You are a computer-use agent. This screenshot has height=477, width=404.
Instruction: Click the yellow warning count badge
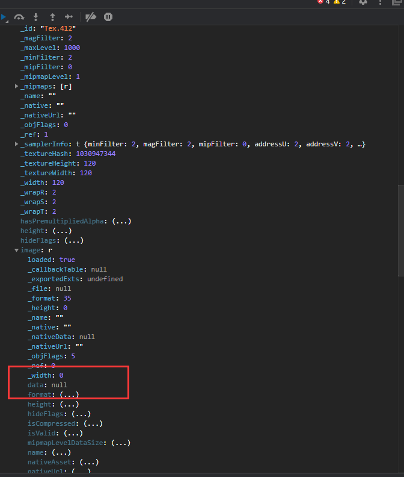(340, 2)
